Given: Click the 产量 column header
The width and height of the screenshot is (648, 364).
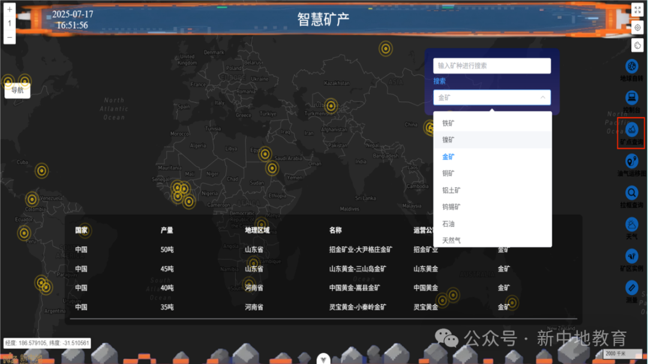Looking at the screenshot, I should pyautogui.click(x=167, y=230).
